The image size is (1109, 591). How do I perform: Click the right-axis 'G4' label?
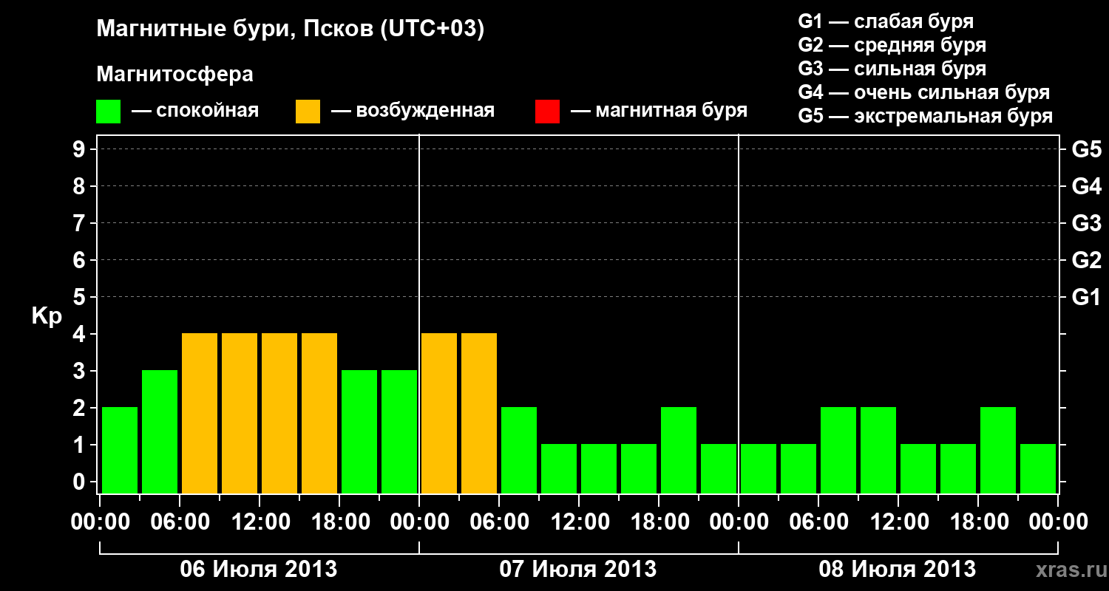[1086, 186]
